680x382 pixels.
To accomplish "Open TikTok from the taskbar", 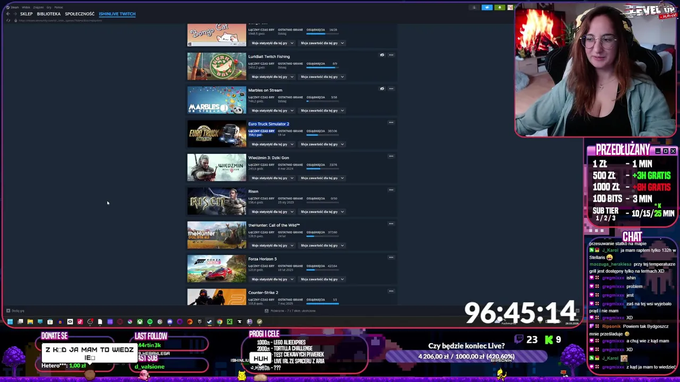I will 80,322.
